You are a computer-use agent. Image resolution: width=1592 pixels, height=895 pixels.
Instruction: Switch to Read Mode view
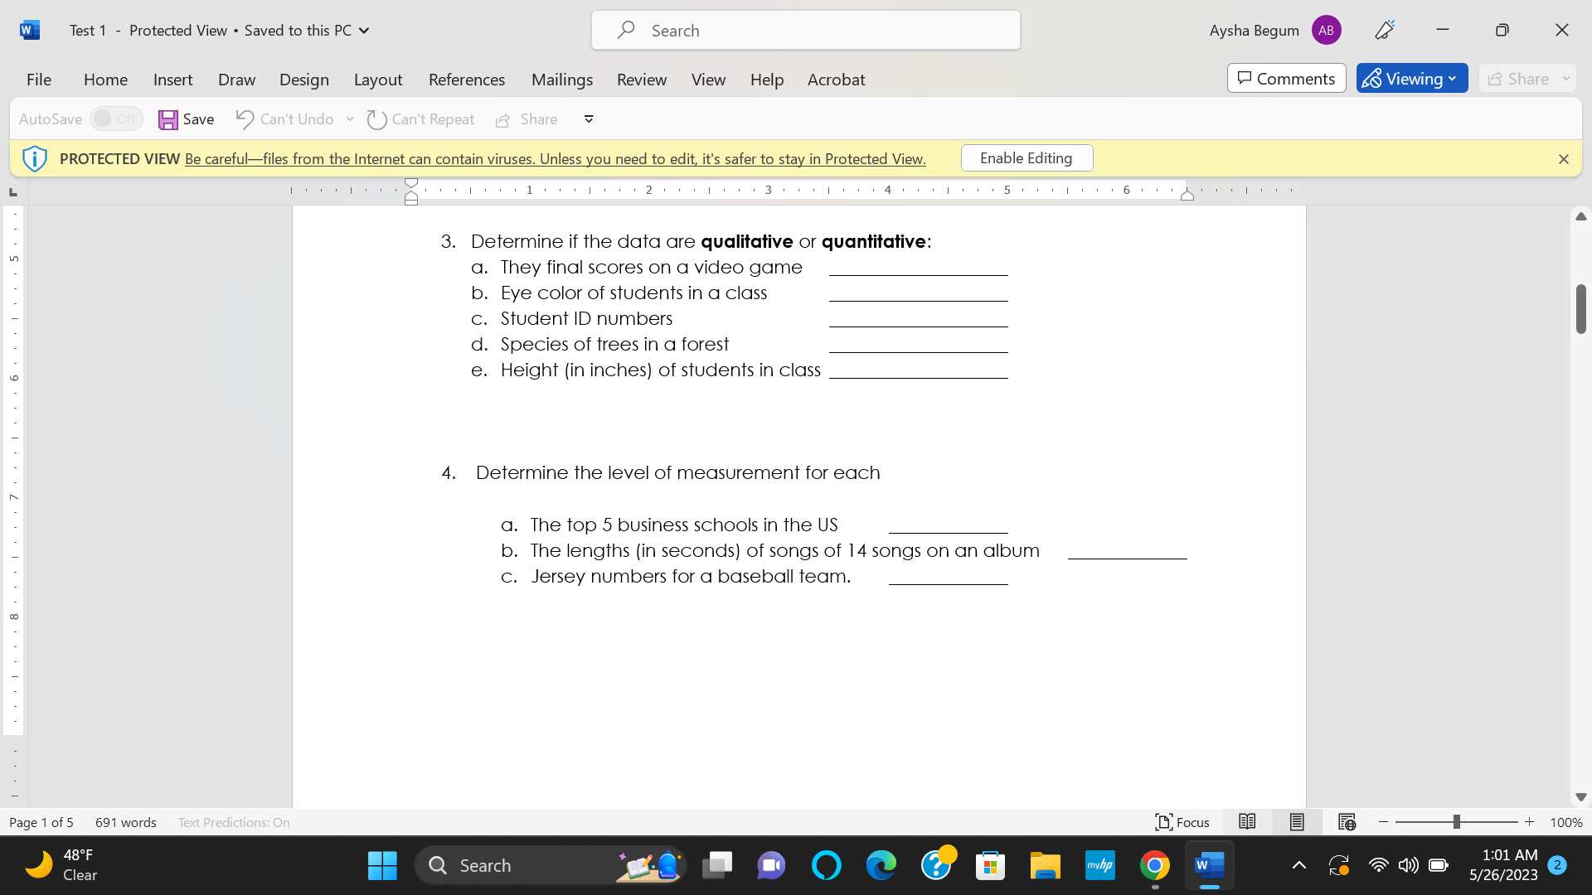1247,822
